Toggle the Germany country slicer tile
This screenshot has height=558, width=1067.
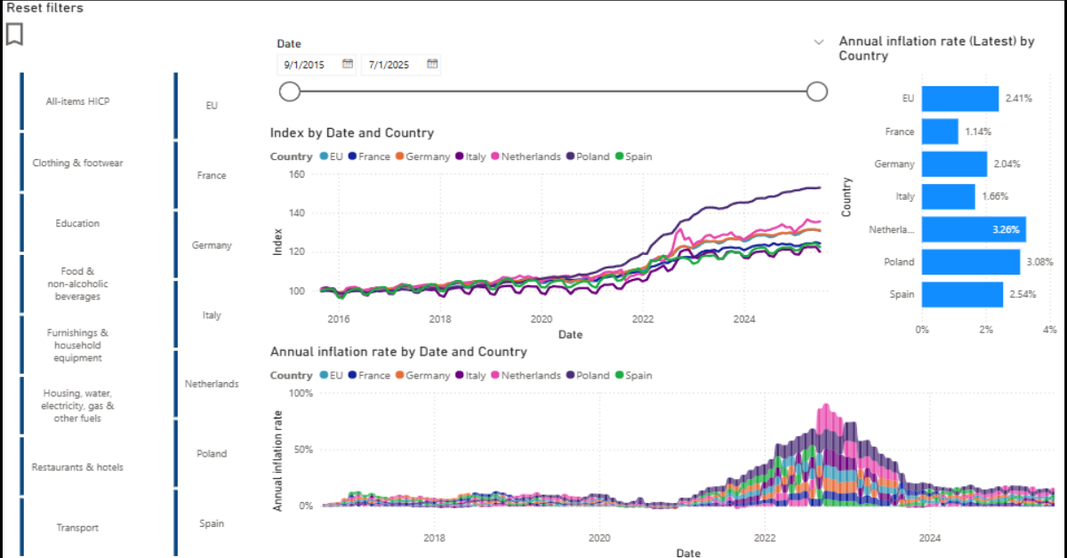(212, 245)
